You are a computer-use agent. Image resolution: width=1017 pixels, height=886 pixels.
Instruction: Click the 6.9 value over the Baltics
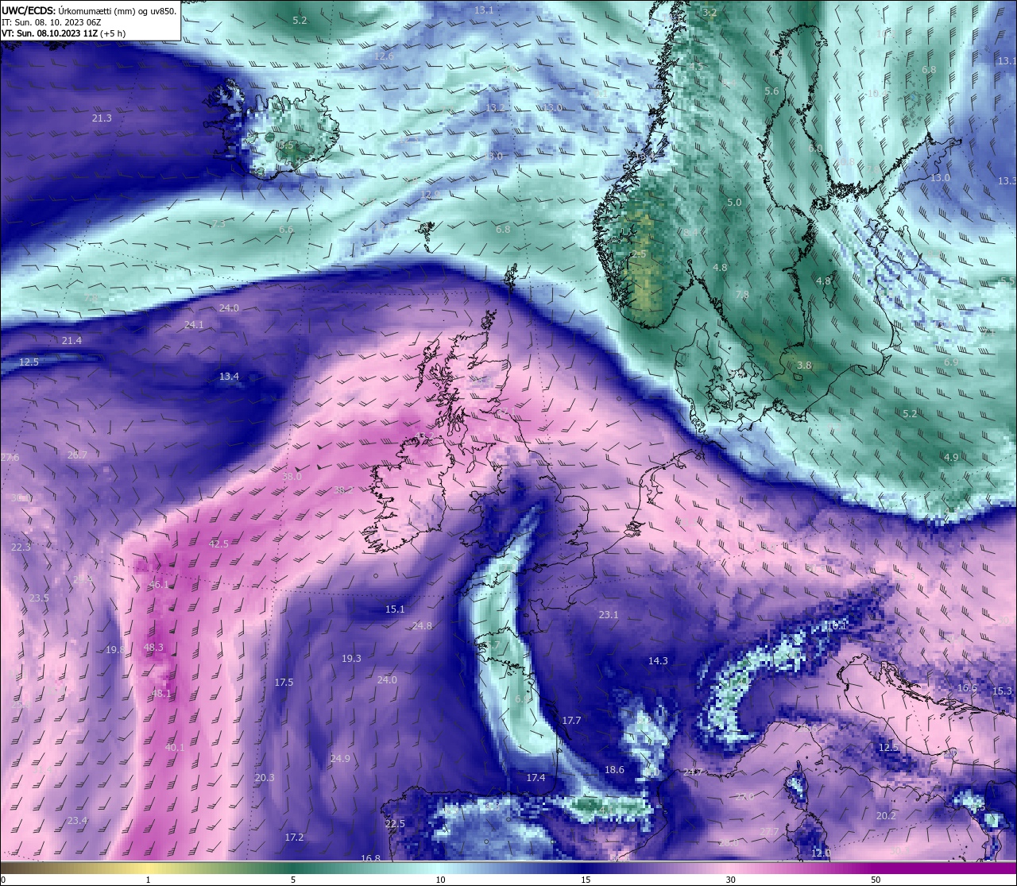point(951,362)
